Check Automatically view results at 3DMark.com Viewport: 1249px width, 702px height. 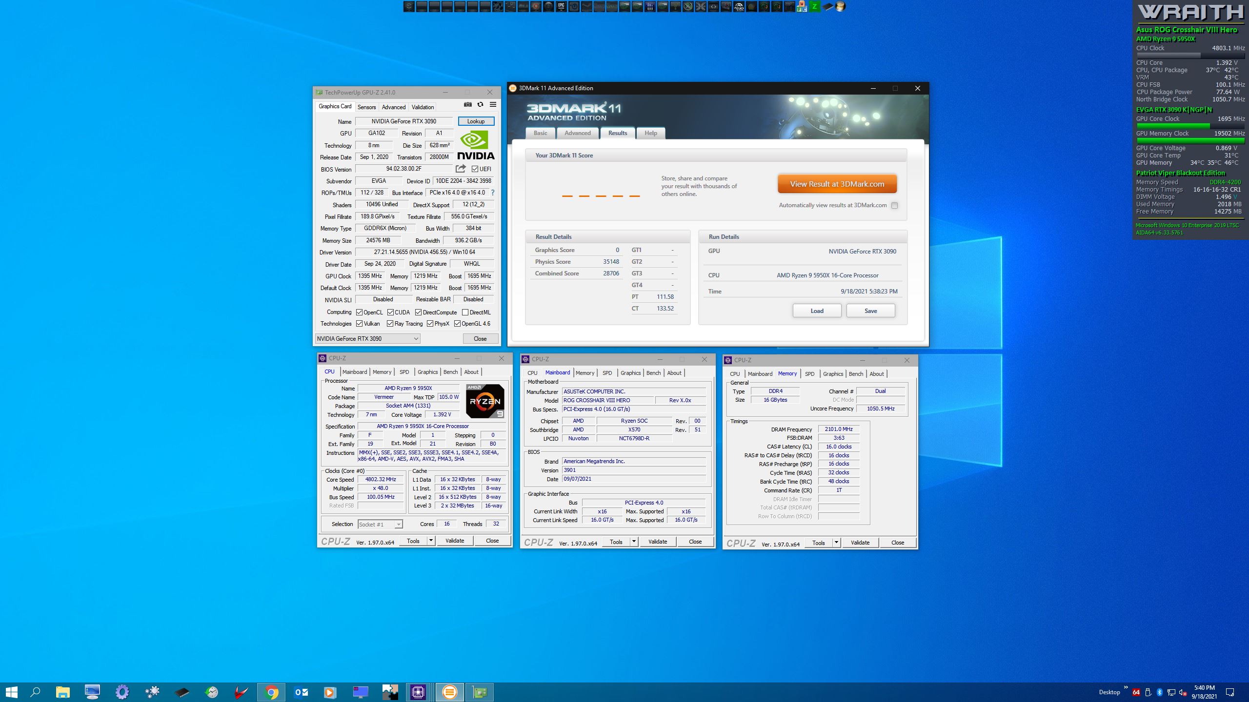click(894, 205)
